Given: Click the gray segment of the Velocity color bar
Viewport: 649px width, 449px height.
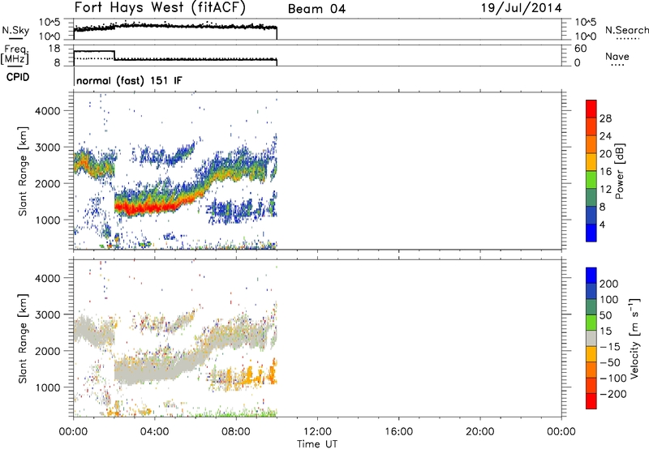Looking at the screenshot, I should [x=591, y=338].
